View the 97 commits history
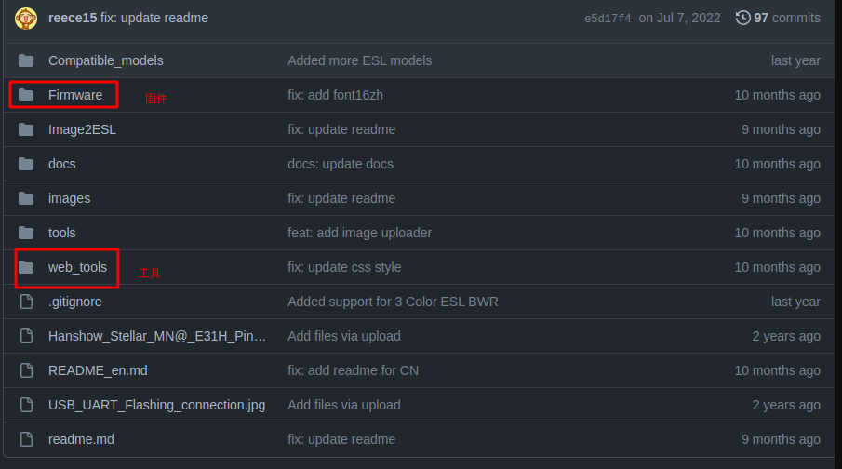Viewport: 842px width, 469px height. 786,18
